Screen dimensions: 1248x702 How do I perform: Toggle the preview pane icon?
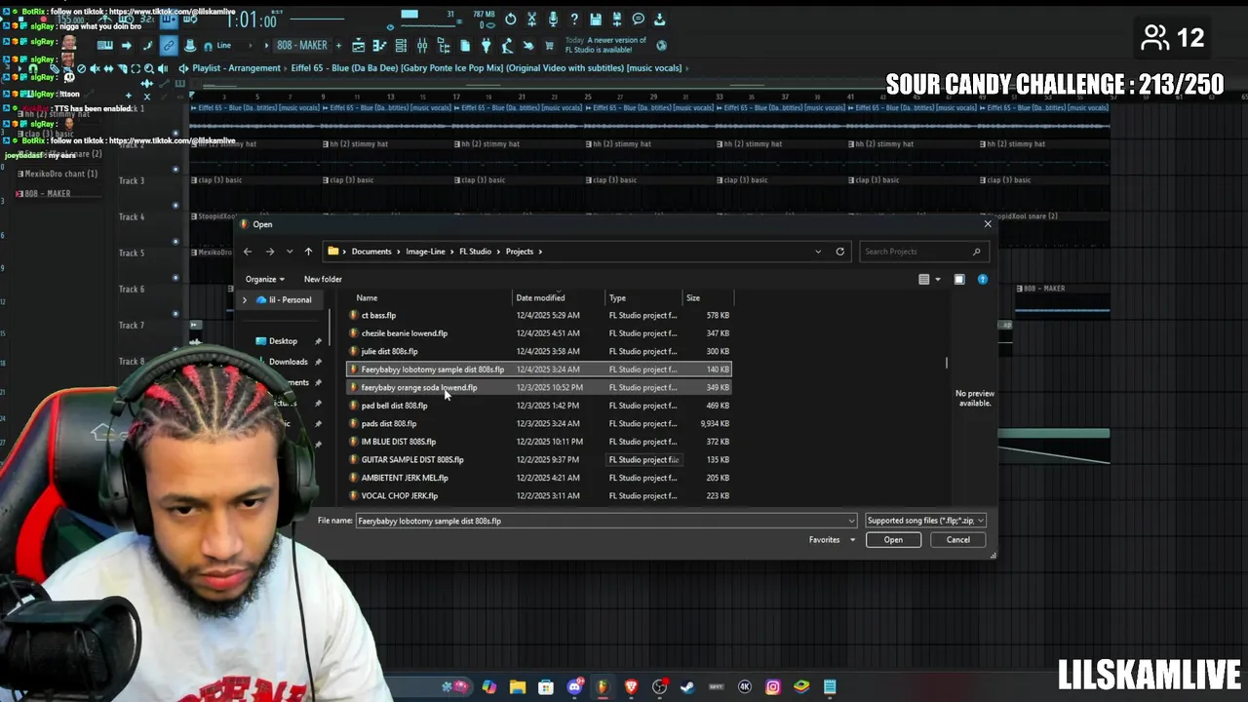point(959,280)
